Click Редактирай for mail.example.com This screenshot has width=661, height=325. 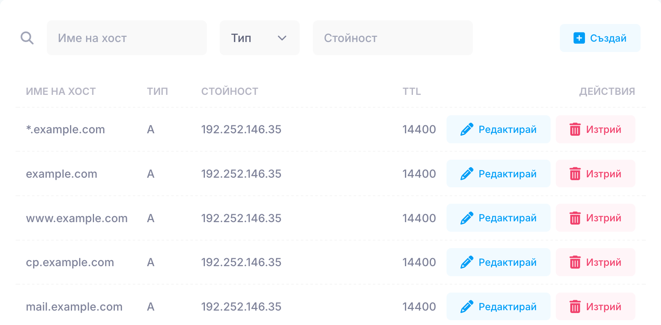click(x=499, y=307)
